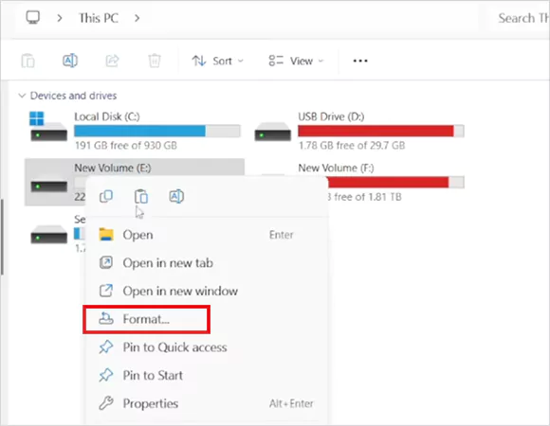
Task: Click the toolbar Delete trash icon
Action: pyautogui.click(x=155, y=61)
